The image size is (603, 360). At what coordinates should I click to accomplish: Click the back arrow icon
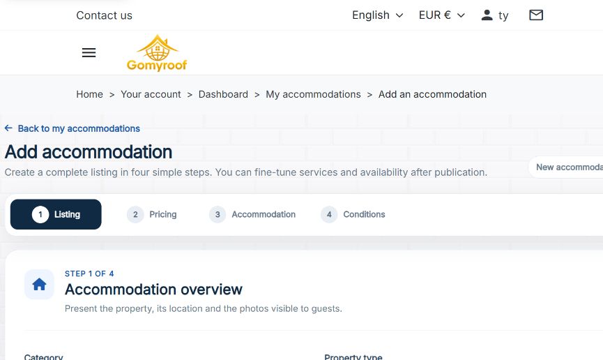[x=8, y=128]
